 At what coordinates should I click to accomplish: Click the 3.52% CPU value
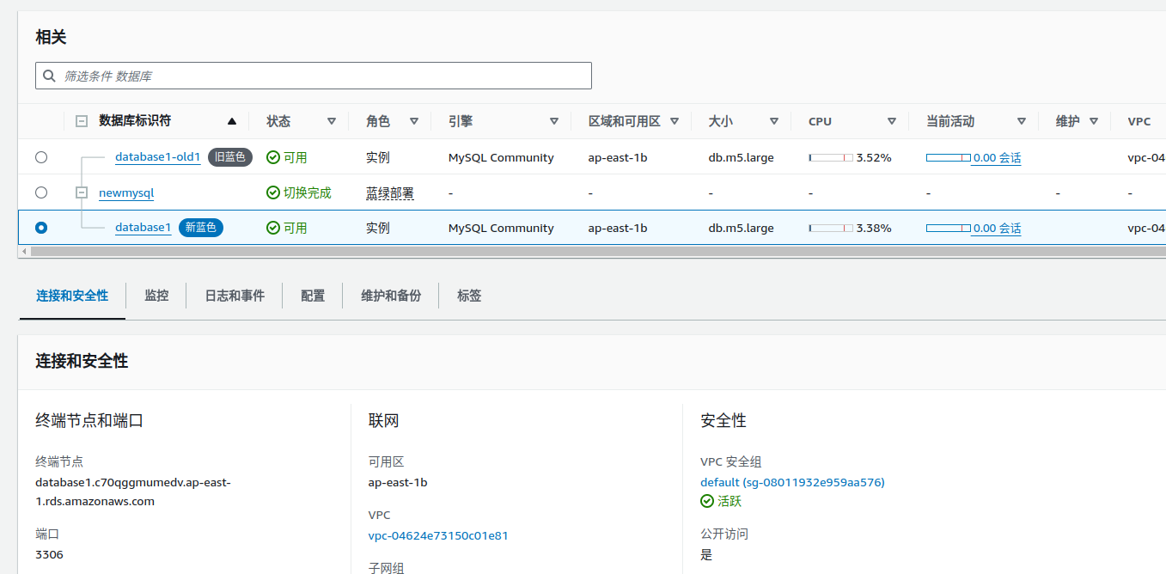[x=874, y=158]
